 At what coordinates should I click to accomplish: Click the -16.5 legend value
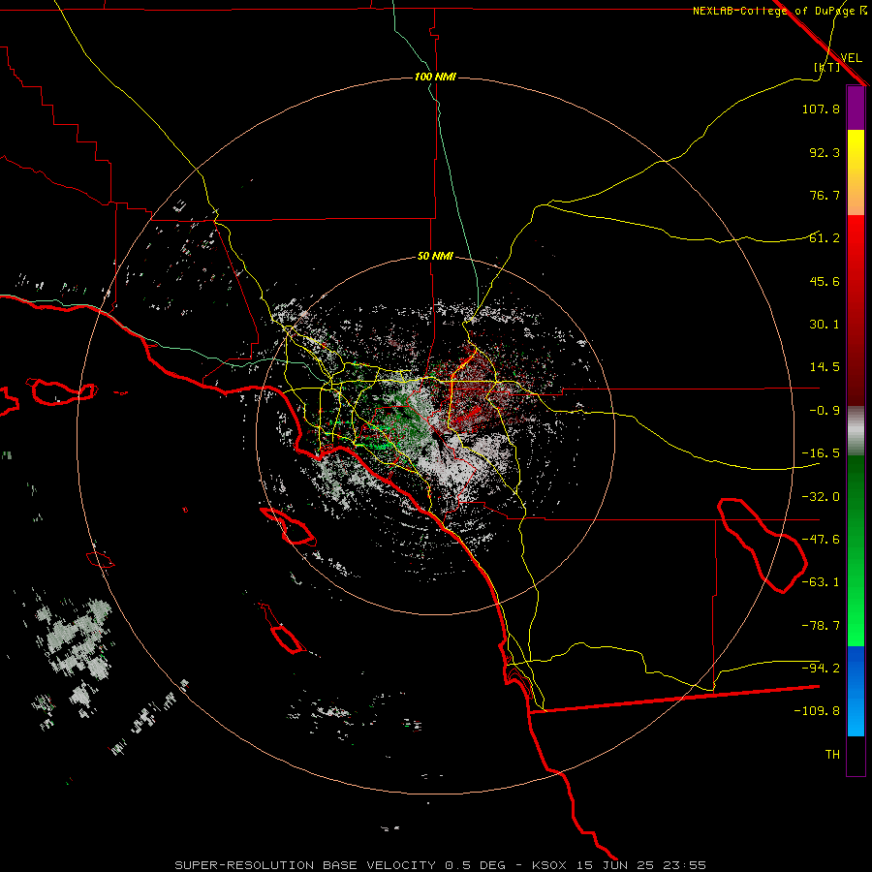click(x=821, y=453)
